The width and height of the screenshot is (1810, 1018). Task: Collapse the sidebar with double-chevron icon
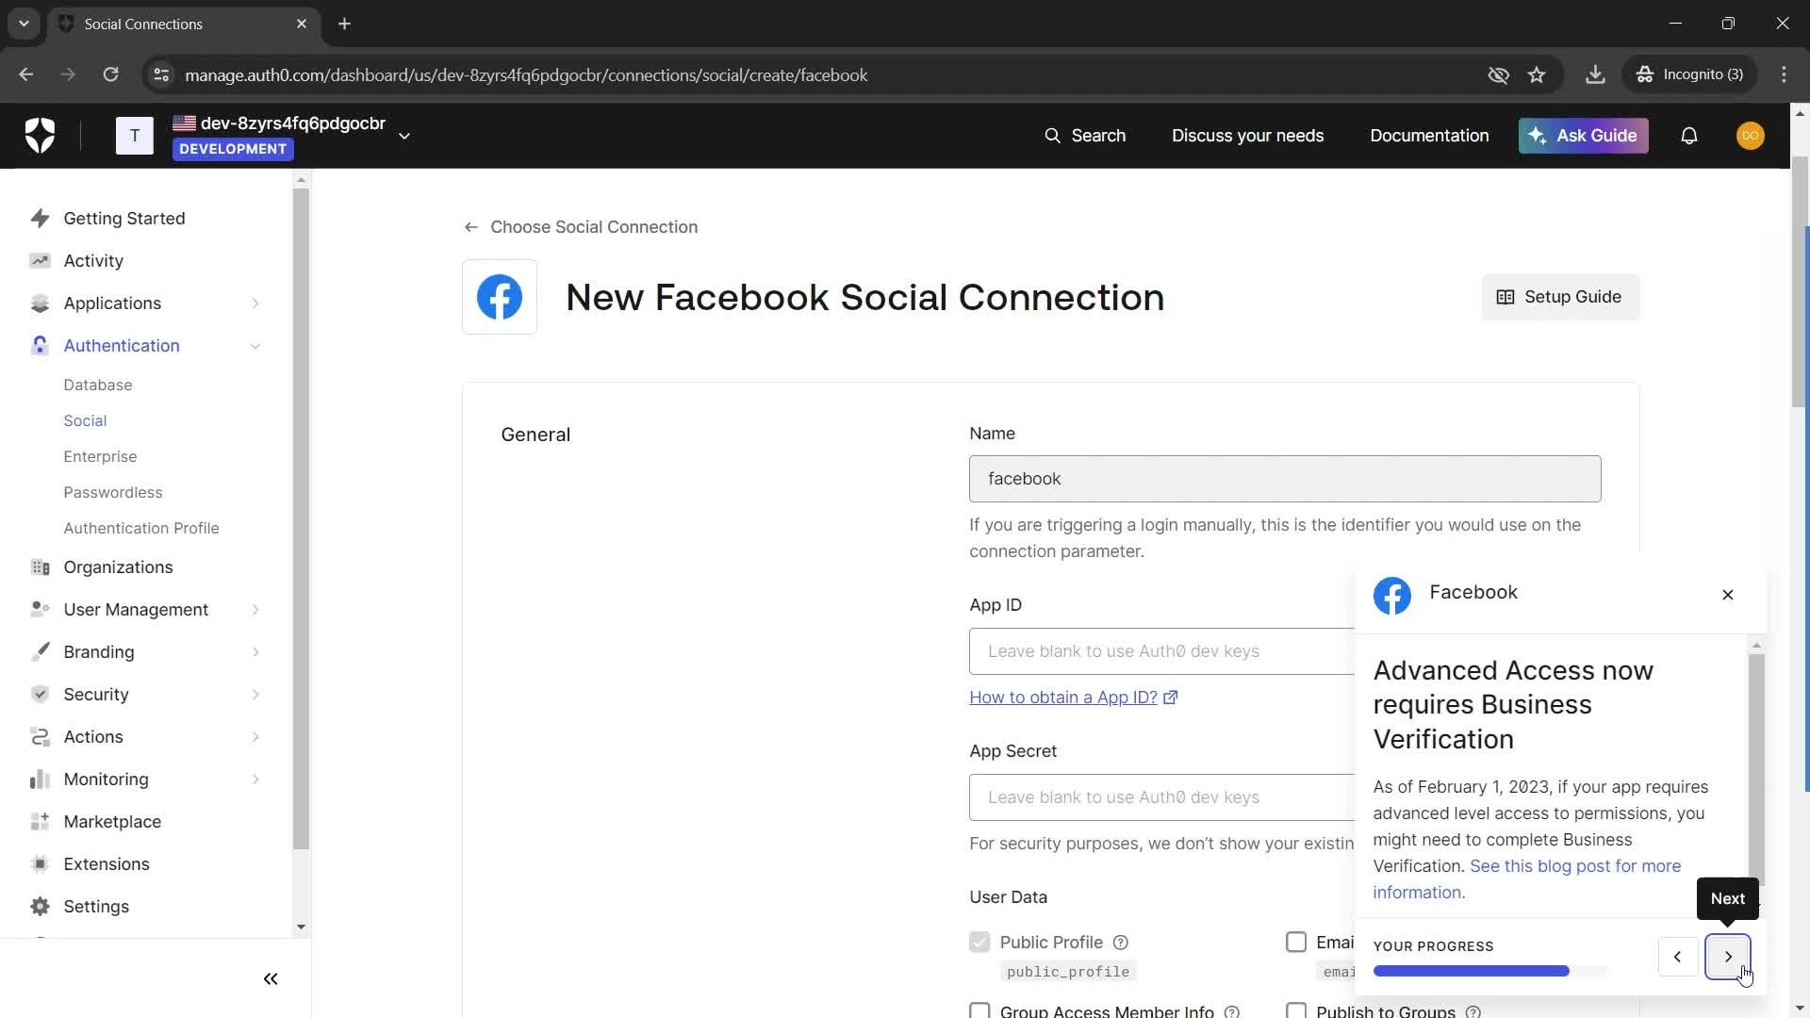[x=271, y=979]
